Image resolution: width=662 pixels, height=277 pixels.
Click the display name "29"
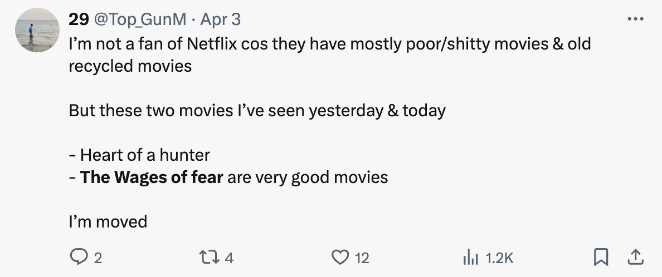click(79, 19)
